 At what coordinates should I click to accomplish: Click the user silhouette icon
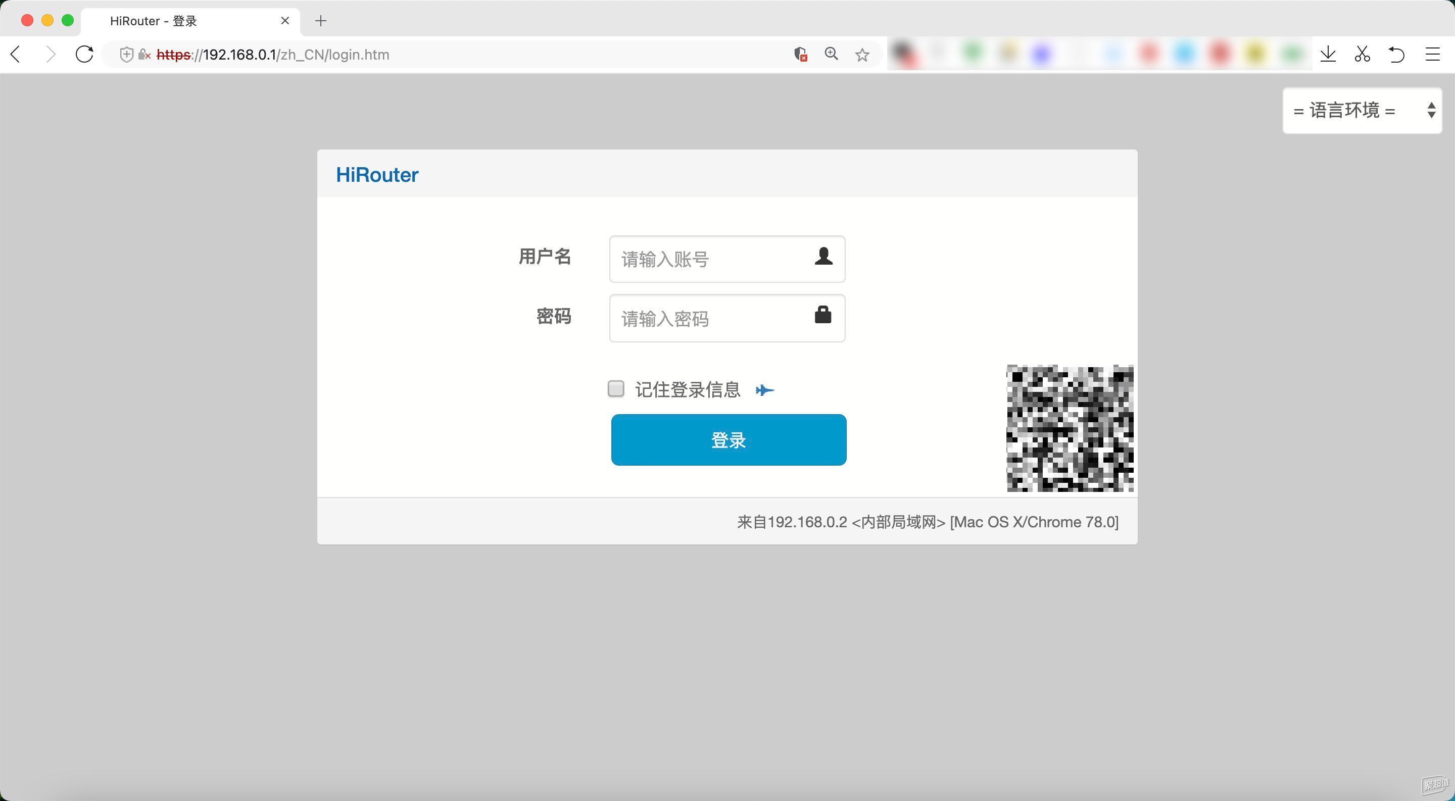click(823, 256)
